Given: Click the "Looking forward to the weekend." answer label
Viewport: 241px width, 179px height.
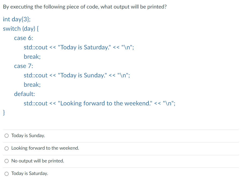Looking at the screenshot, I should tap(45, 148).
